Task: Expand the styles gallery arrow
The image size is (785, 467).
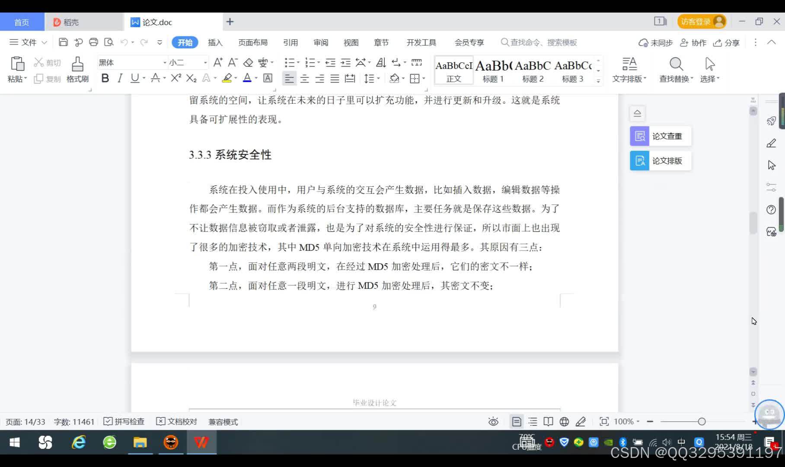Action: tap(598, 81)
